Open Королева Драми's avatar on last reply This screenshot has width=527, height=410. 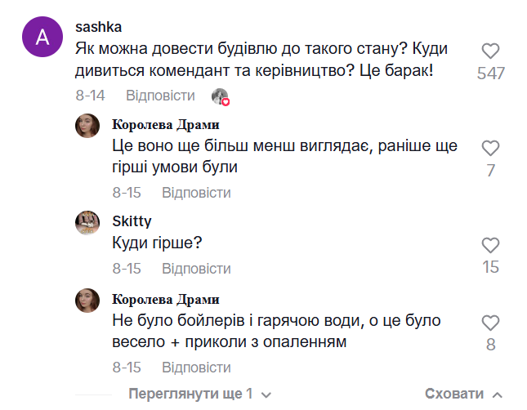point(87,299)
